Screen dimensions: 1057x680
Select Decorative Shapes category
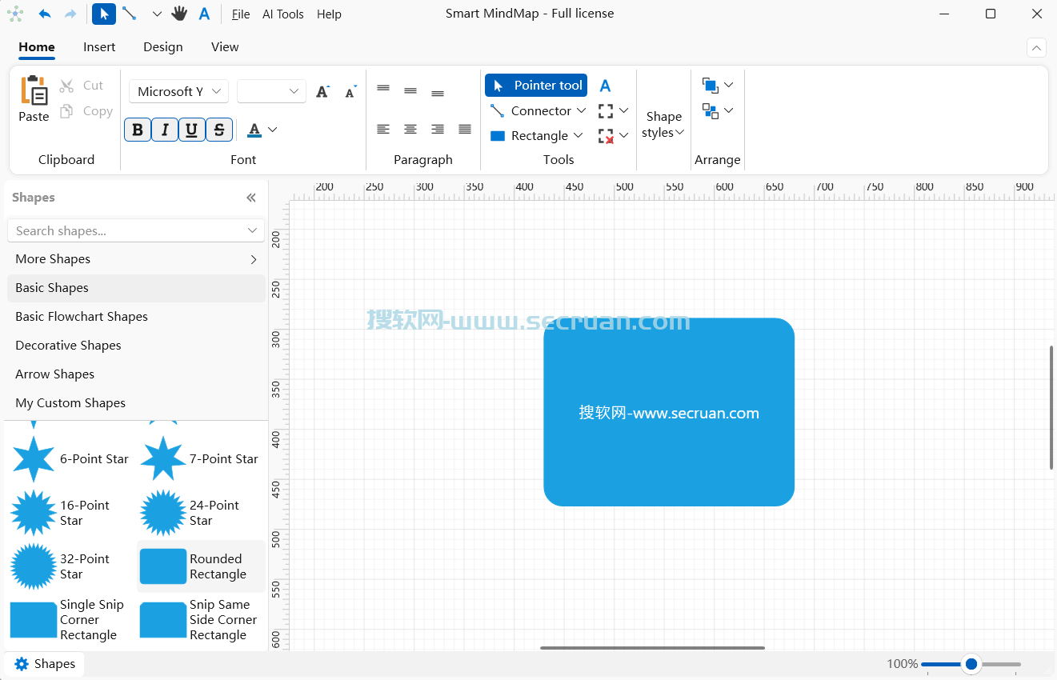point(136,346)
